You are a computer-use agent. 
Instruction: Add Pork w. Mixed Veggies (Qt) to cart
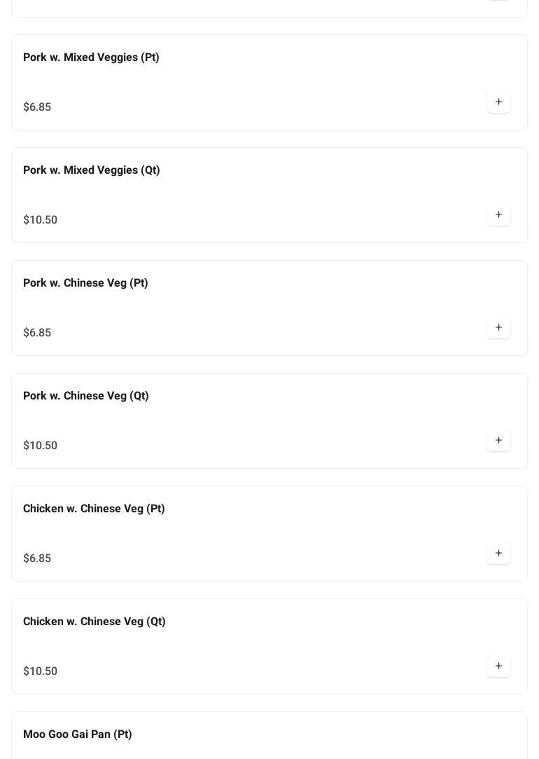coord(498,215)
